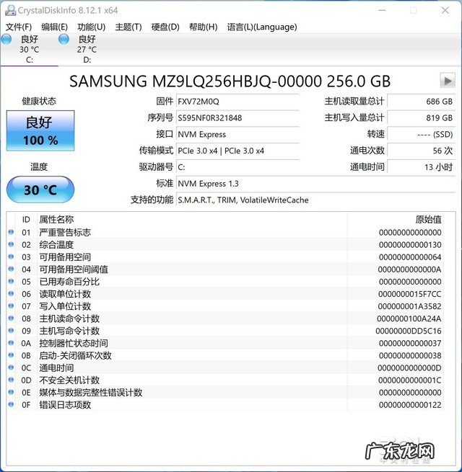Screen dimensions: 462x472
Task: Click status dot for row 02 综合温度
Action: [x=11, y=244]
